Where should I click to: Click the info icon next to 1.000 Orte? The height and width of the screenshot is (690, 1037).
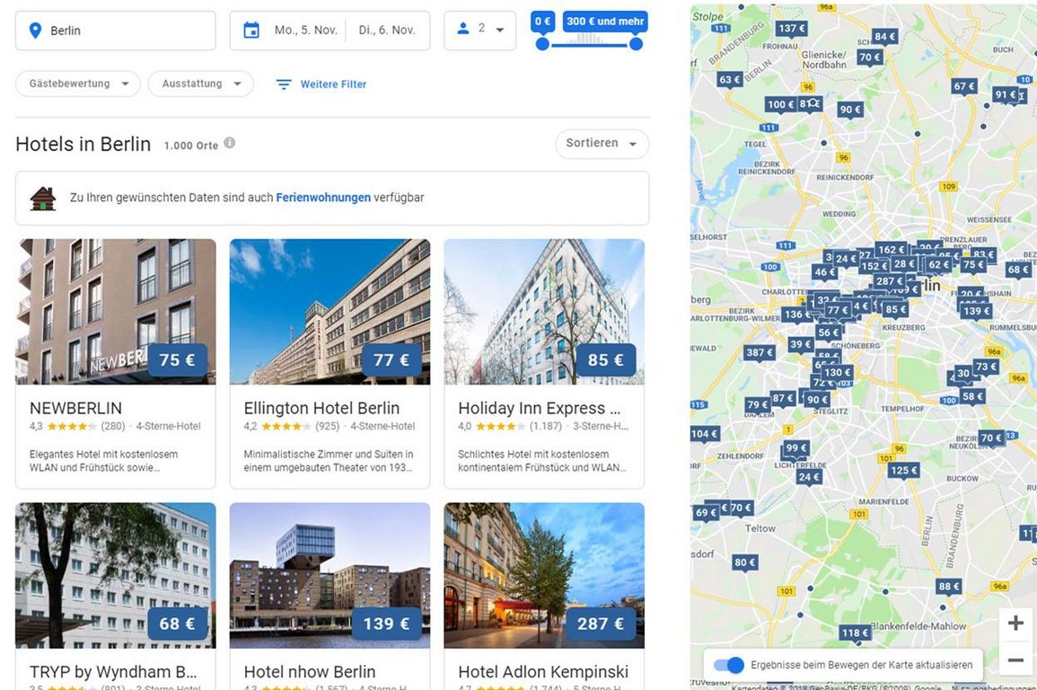[x=230, y=143]
